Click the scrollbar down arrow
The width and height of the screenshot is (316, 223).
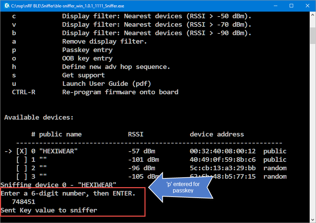point(312,219)
